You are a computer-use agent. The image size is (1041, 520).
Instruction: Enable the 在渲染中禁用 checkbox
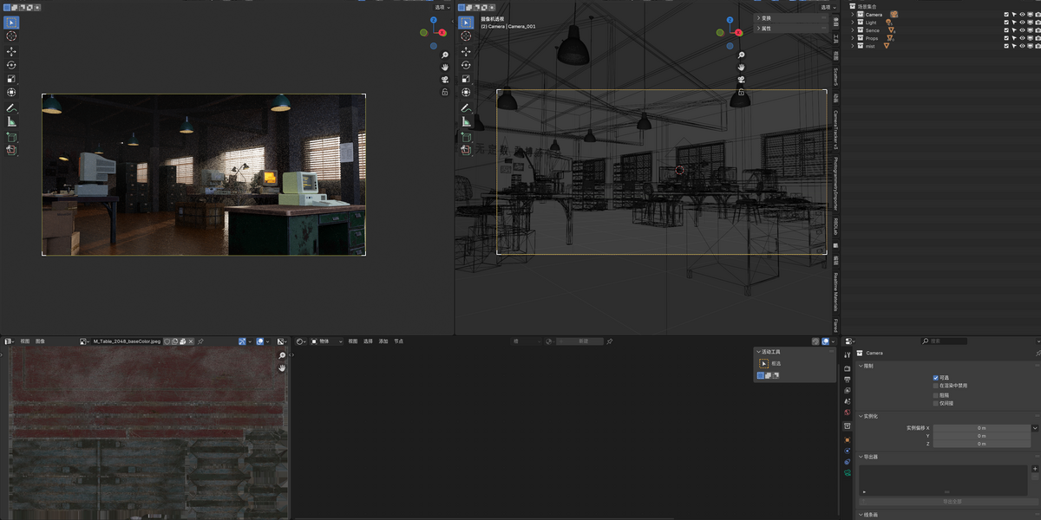pyautogui.click(x=936, y=386)
